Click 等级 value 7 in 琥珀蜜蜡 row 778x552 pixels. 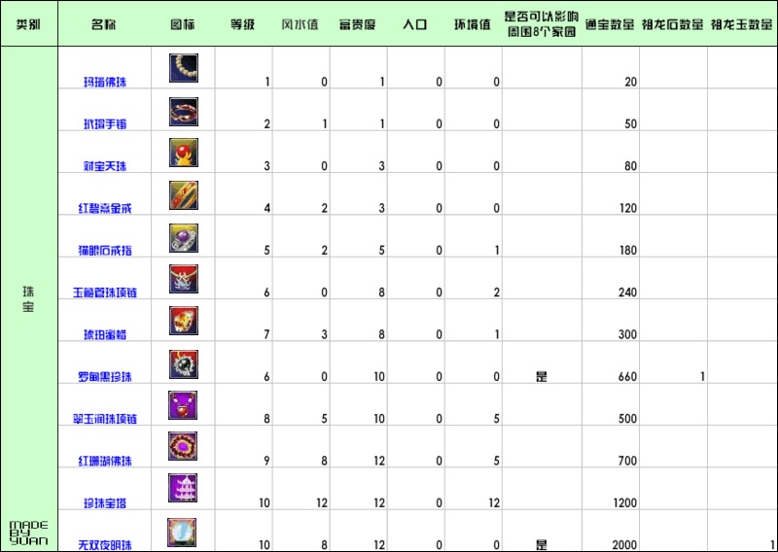point(266,334)
